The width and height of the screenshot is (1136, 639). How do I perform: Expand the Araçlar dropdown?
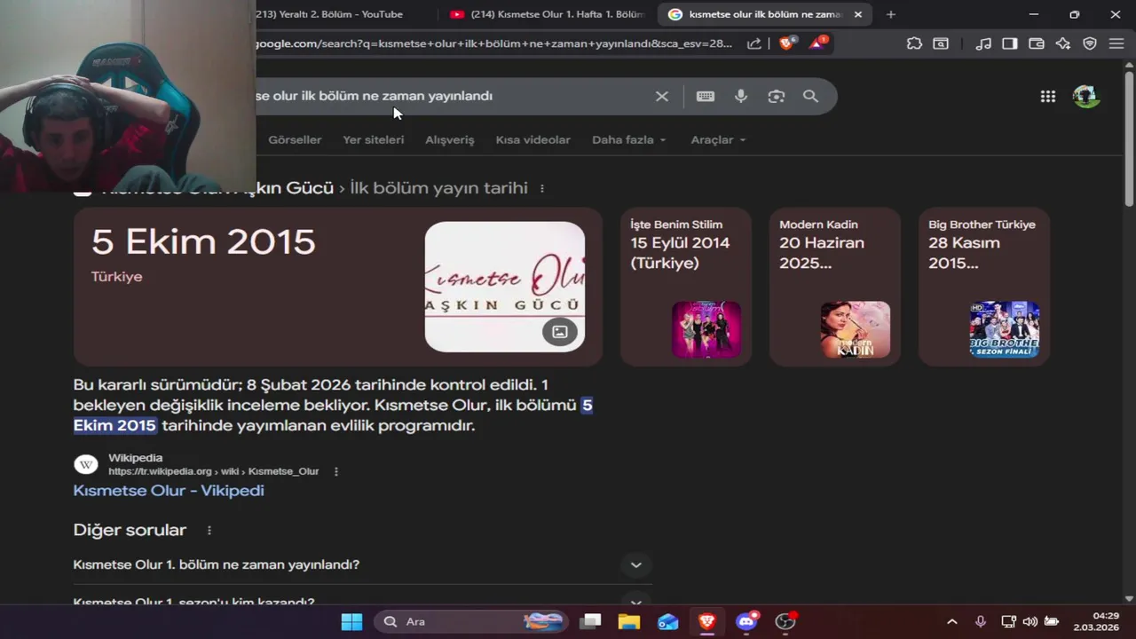pyautogui.click(x=718, y=140)
